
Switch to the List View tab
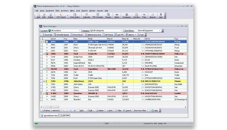click(65, 115)
